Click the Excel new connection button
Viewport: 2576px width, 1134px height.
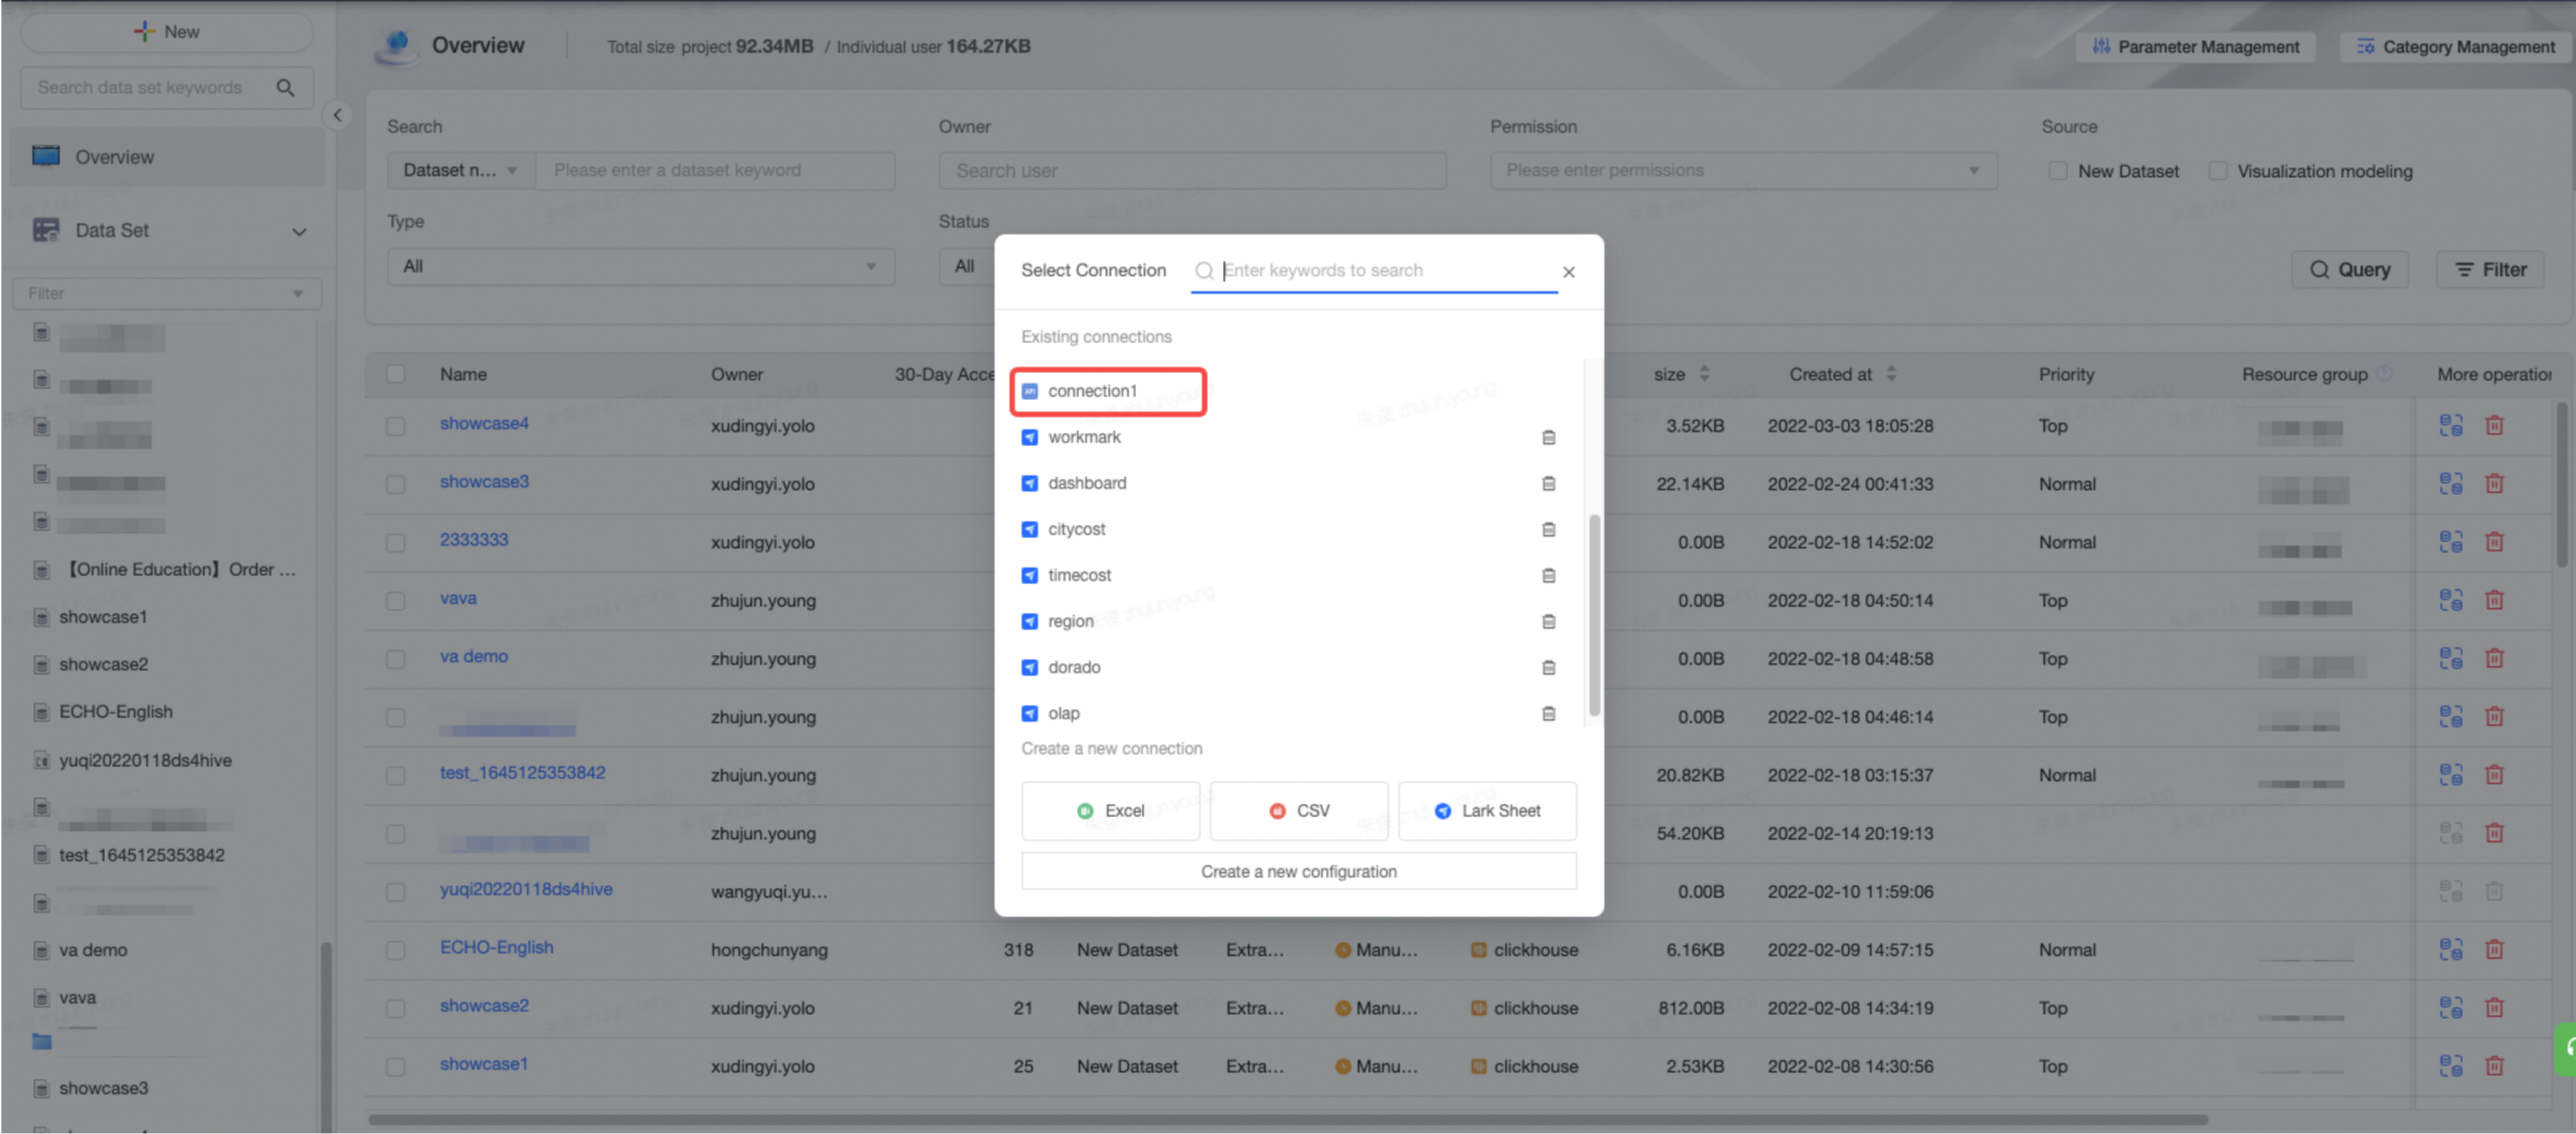click(x=1110, y=810)
